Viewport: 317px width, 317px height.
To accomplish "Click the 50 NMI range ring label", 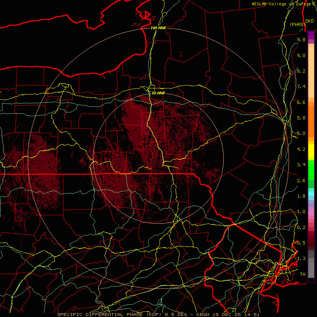I will coord(158,93).
